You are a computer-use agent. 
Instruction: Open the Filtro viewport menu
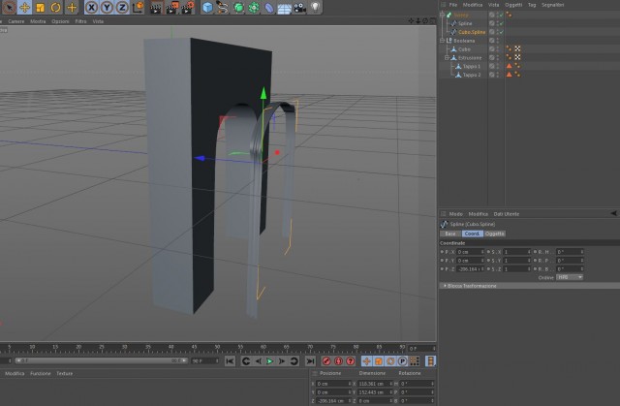click(x=80, y=21)
